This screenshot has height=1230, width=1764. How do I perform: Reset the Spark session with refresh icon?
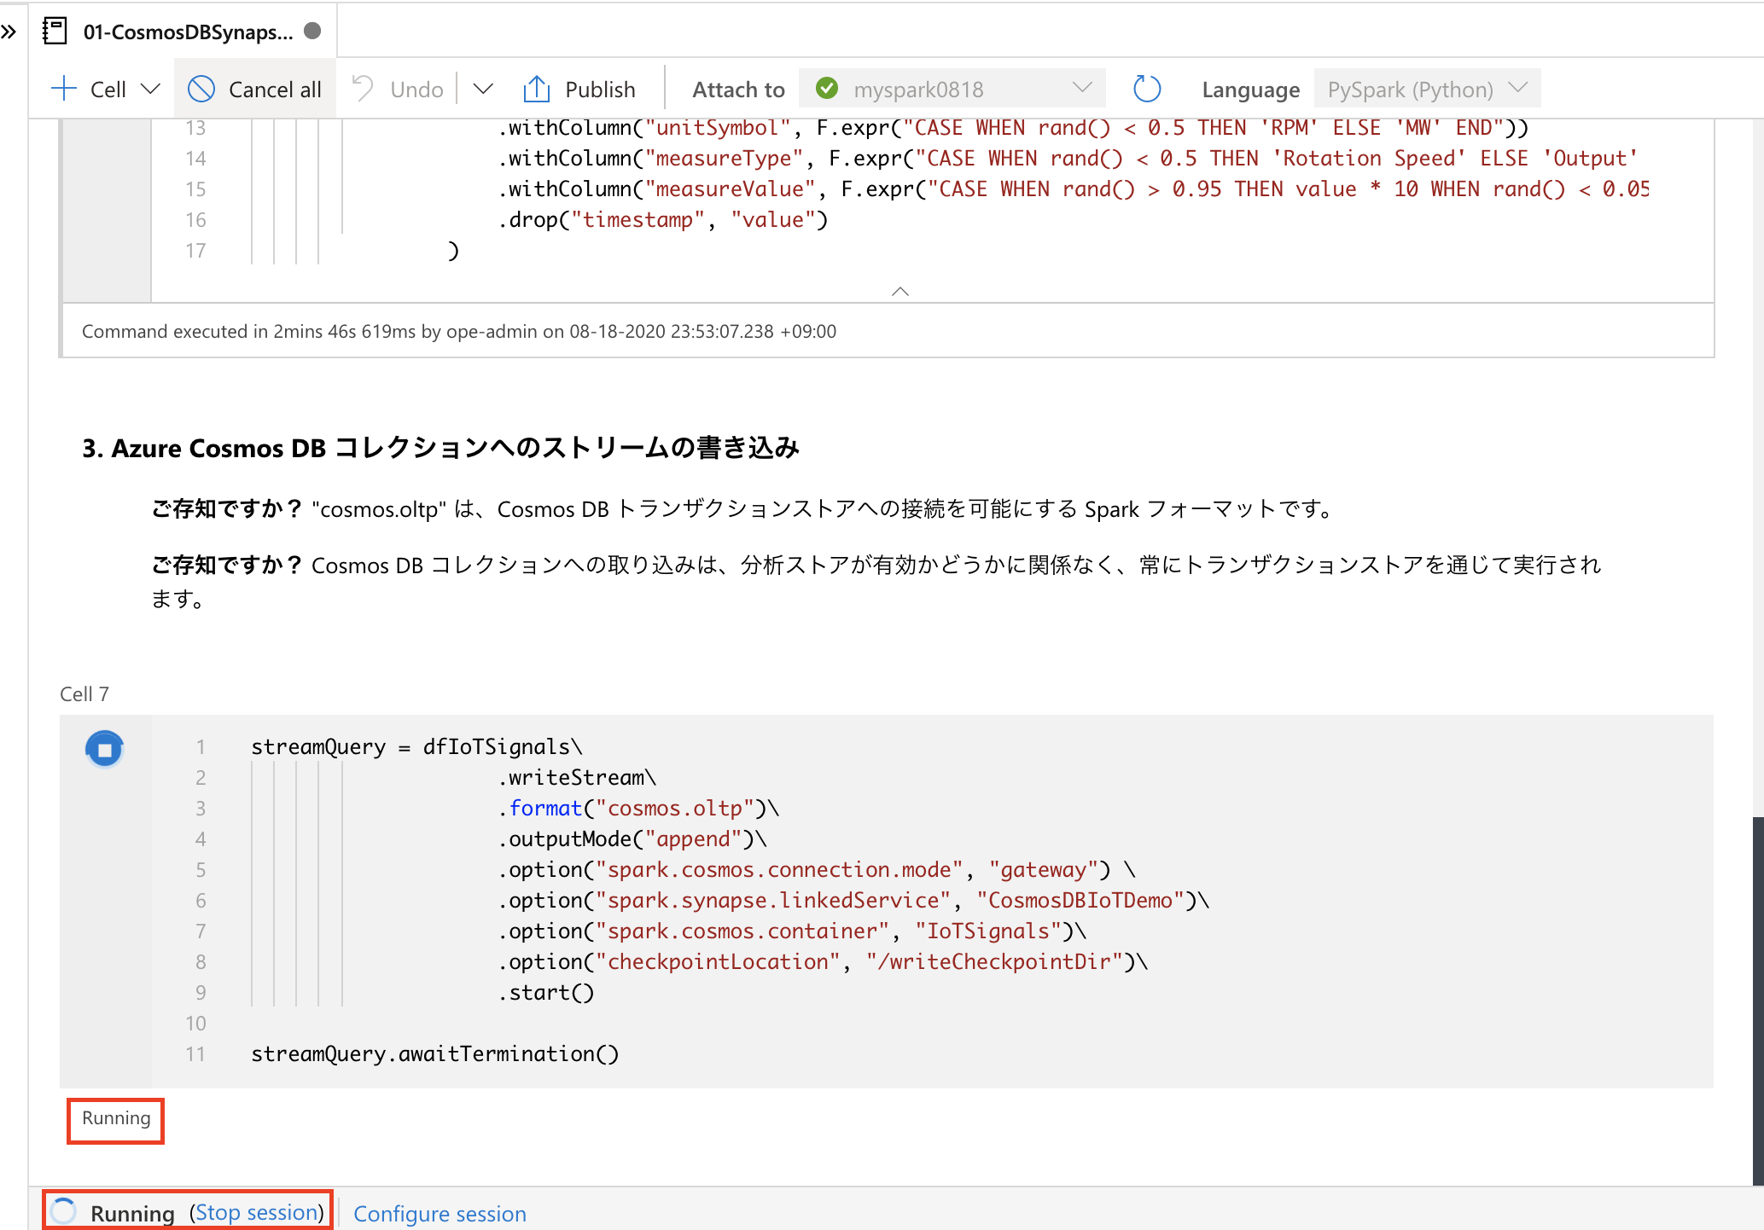(x=1147, y=88)
